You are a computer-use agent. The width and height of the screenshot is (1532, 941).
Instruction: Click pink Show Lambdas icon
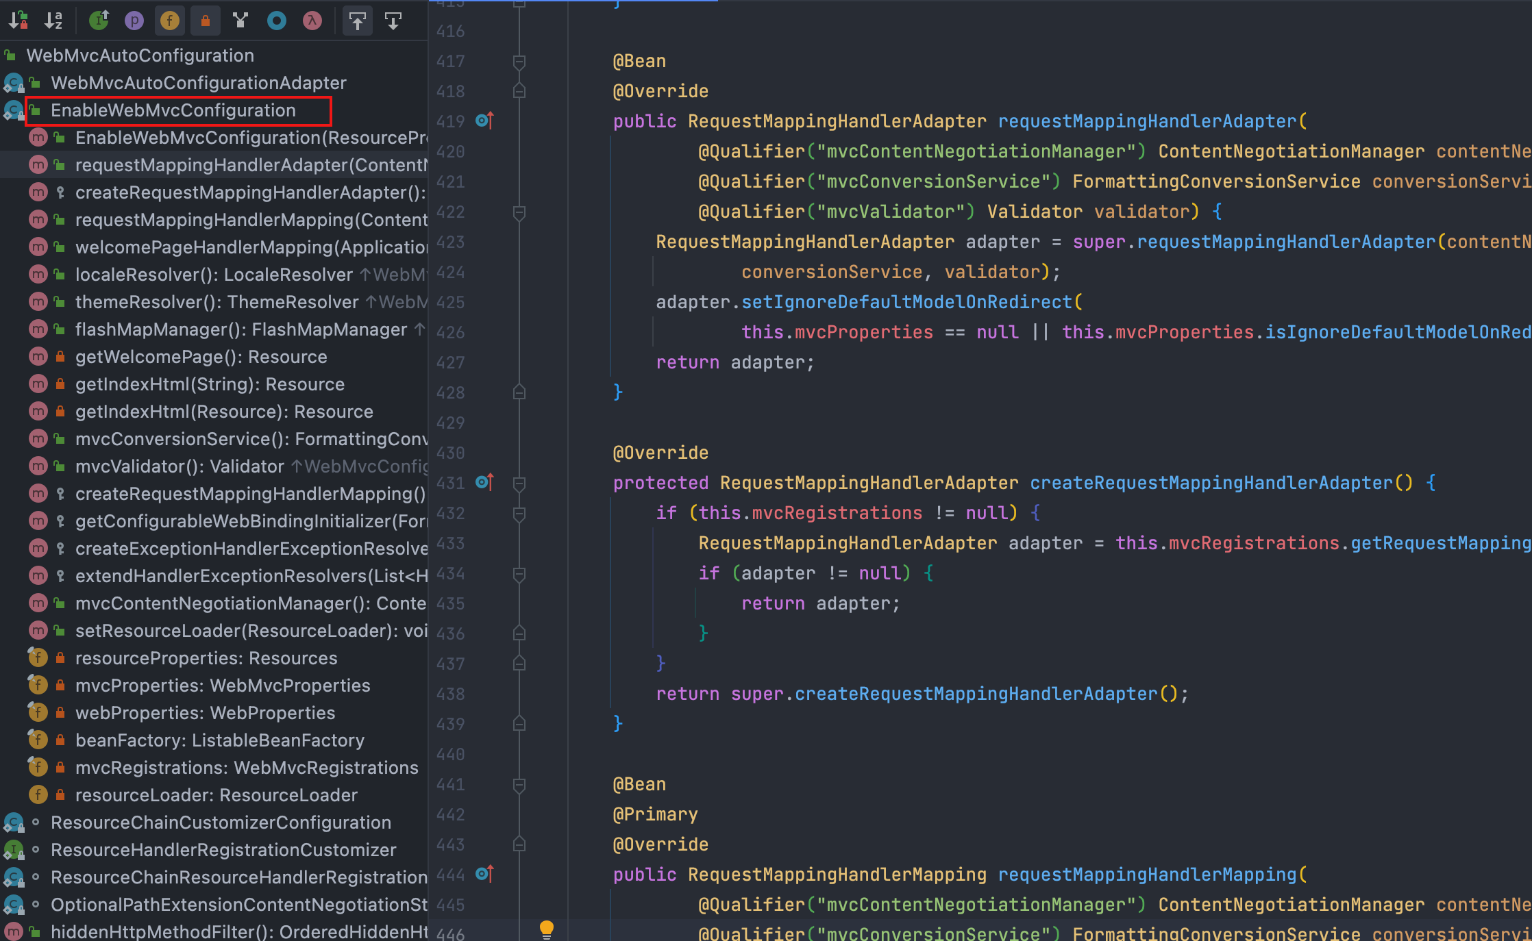point(312,21)
